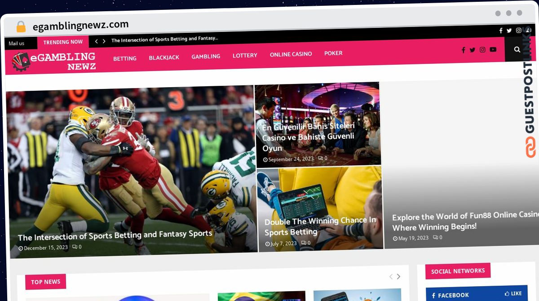Click the September 24, 2023 post date
Image resolution: width=539 pixels, height=301 pixels.
click(288, 159)
